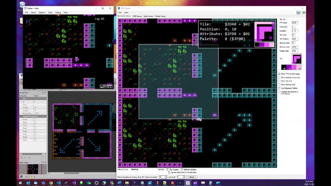
Task: Toggle the flag3 checkbox in Tiled properties
Action: pos(35,128)
